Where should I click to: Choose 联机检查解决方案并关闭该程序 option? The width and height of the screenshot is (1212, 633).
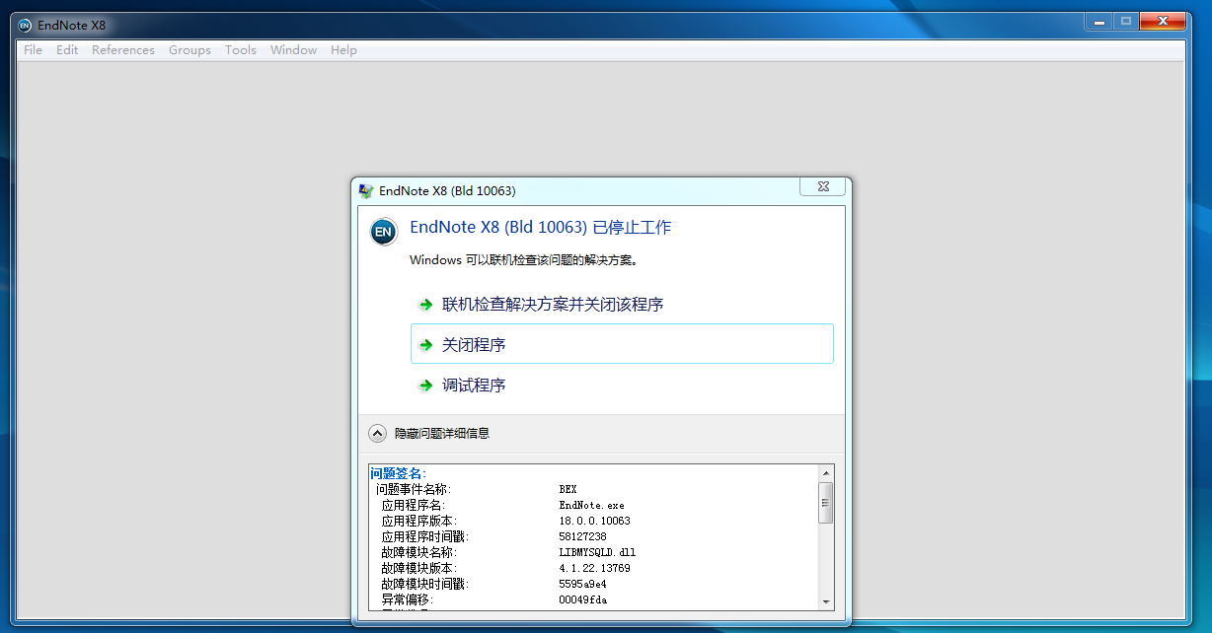click(622, 305)
